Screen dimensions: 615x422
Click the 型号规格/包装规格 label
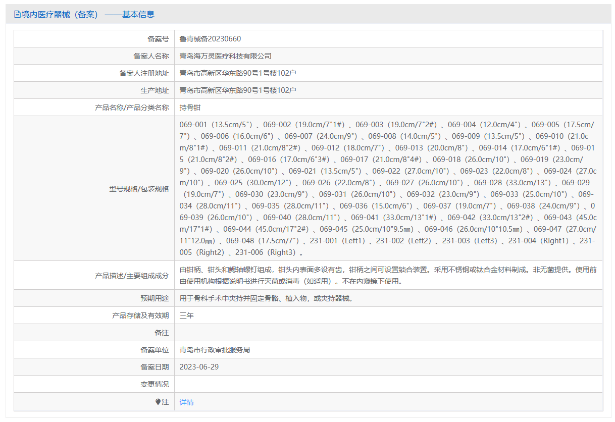pyautogui.click(x=139, y=189)
